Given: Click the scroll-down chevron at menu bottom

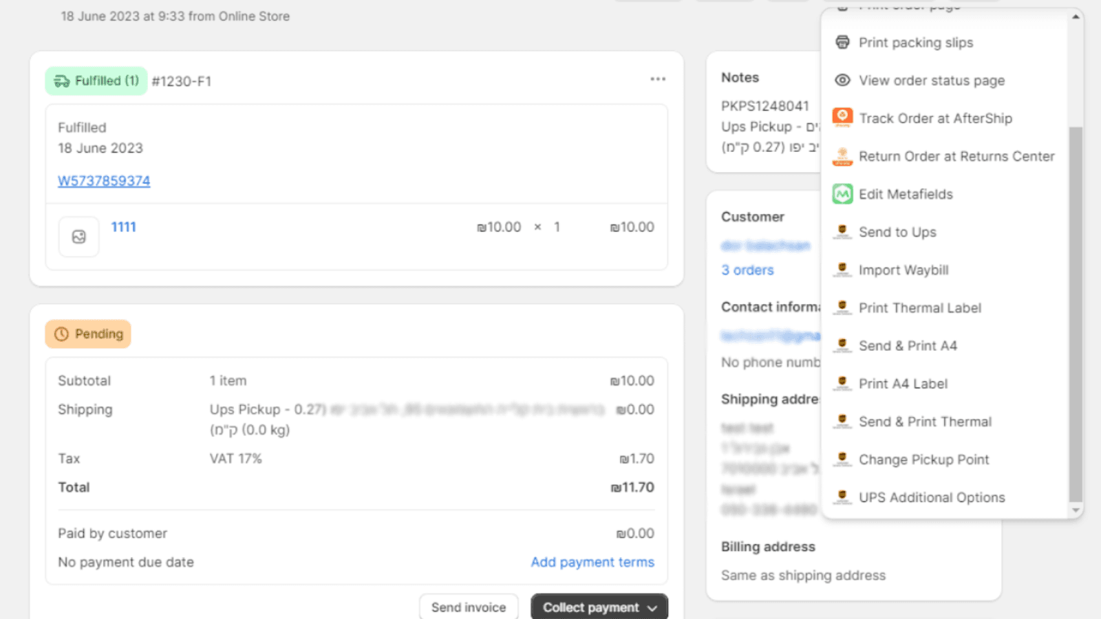Looking at the screenshot, I should 1076,510.
